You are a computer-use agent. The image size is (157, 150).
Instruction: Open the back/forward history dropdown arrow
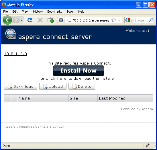[21, 20]
